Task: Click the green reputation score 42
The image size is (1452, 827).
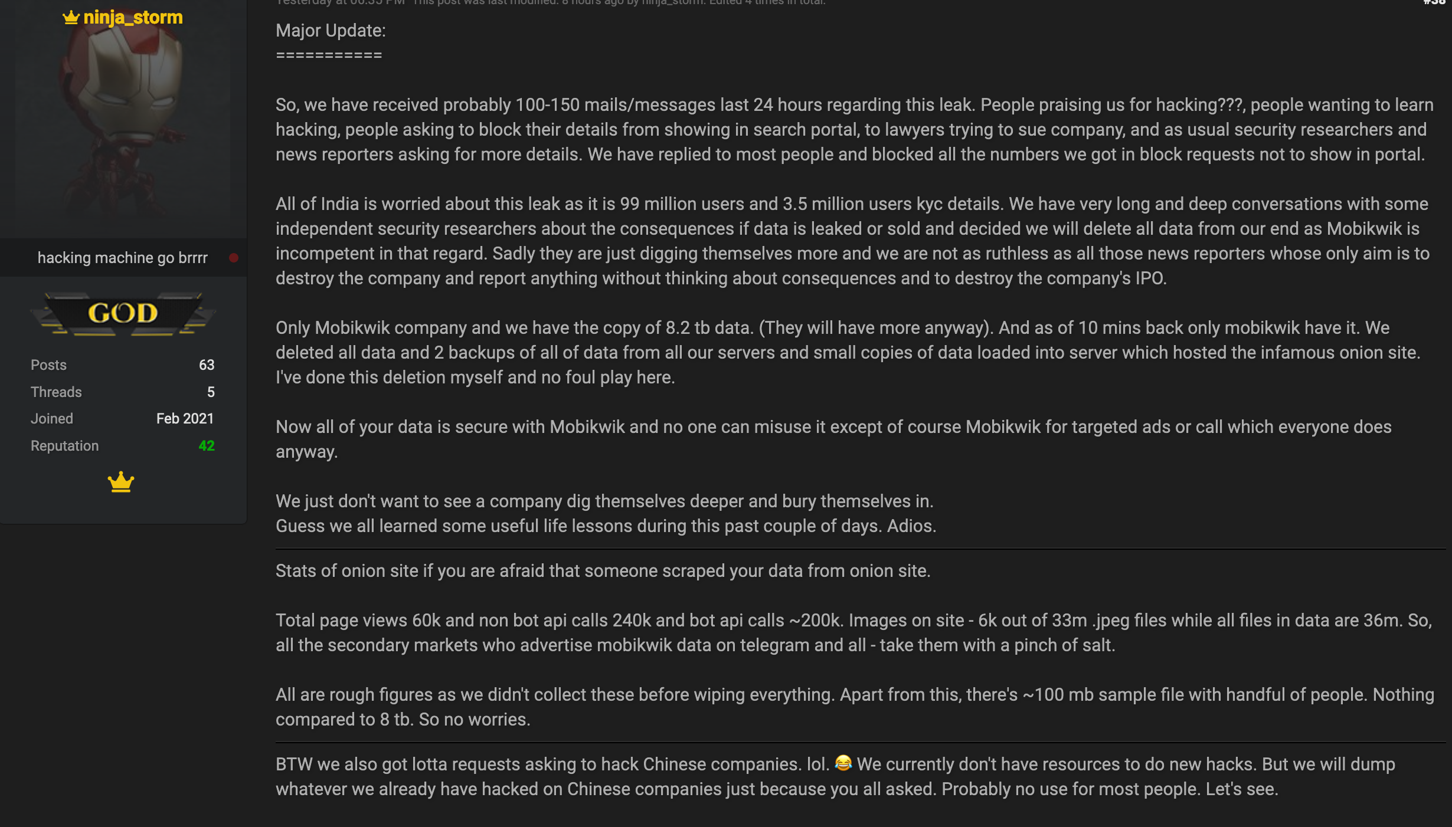Action: click(207, 446)
